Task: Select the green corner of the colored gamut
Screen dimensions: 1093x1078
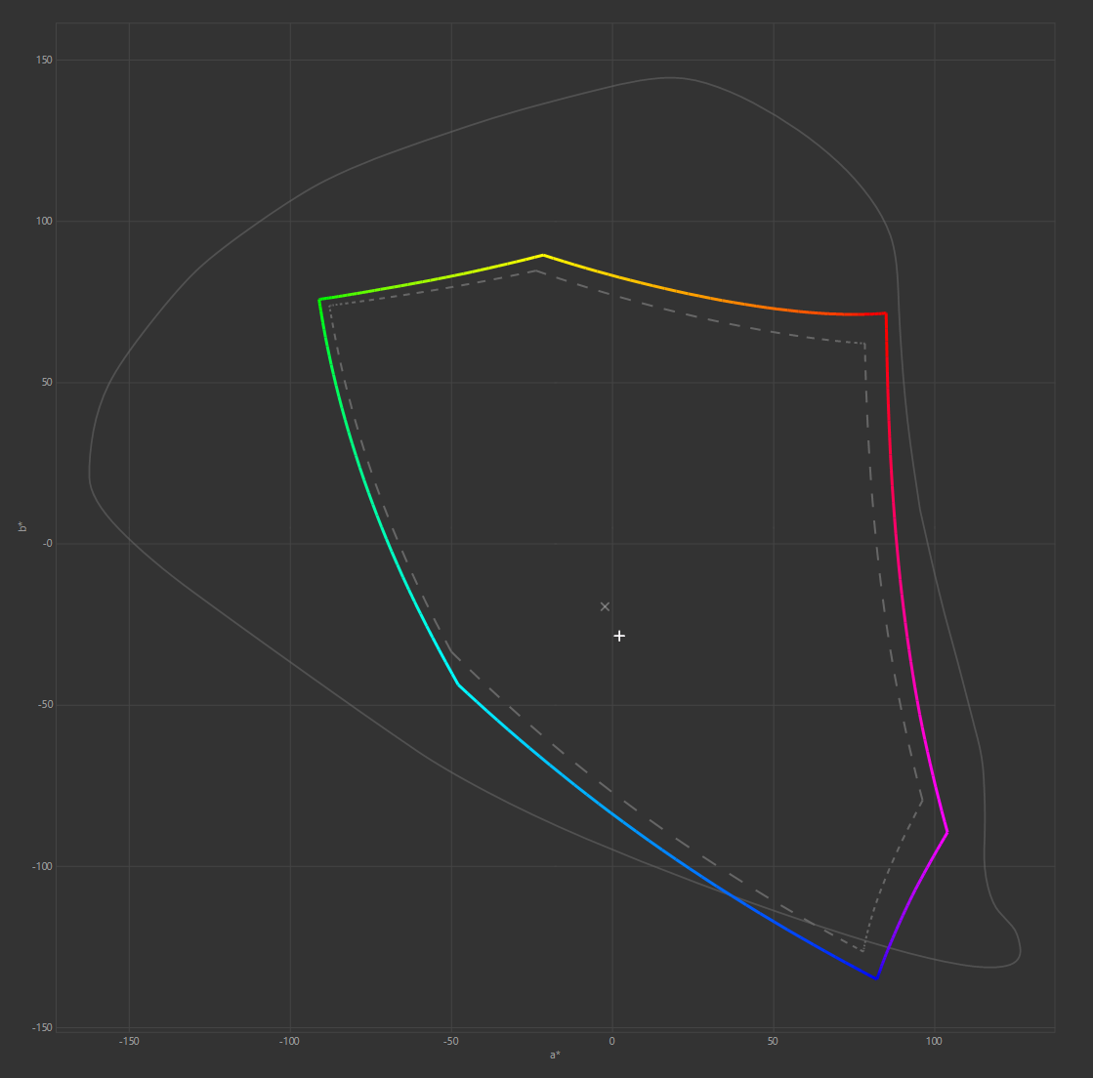Action: pos(319,300)
